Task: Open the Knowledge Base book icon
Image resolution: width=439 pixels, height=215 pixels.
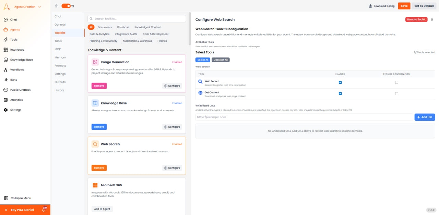Action: [95, 103]
